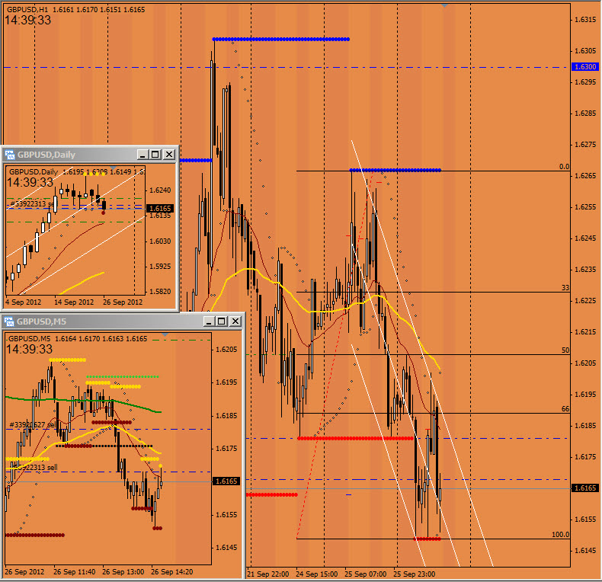Click the 1.6205 price in M5 window axis
This screenshot has width=602, height=582.
tap(226, 350)
